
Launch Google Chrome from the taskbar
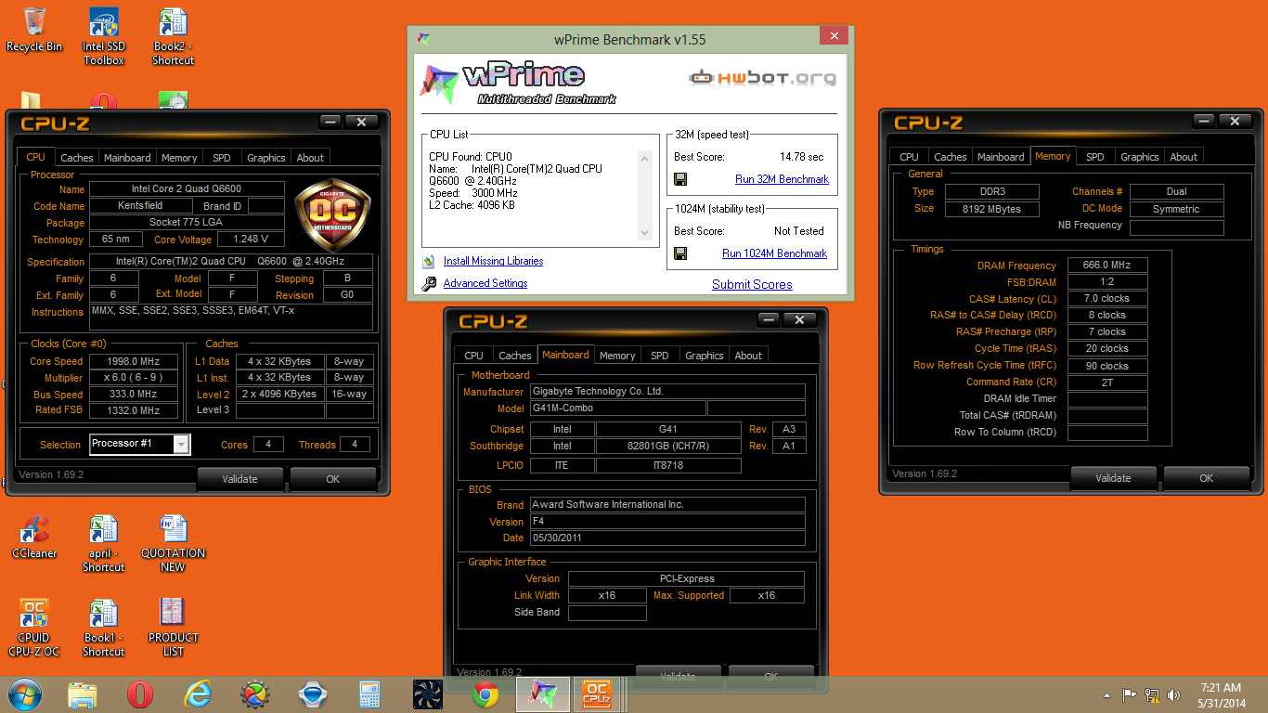485,694
